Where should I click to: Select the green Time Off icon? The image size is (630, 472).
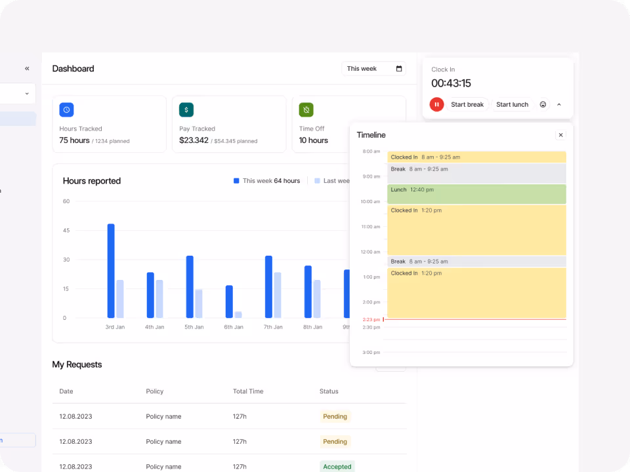point(306,109)
